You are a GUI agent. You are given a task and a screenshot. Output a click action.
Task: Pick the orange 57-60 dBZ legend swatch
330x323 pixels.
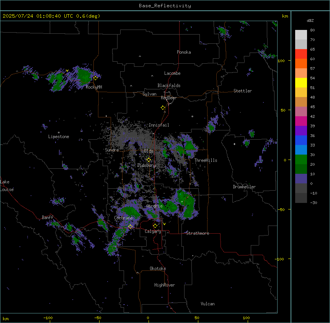click(301, 63)
